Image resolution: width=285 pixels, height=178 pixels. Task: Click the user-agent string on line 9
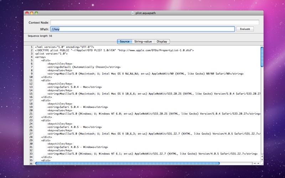tap(146, 74)
